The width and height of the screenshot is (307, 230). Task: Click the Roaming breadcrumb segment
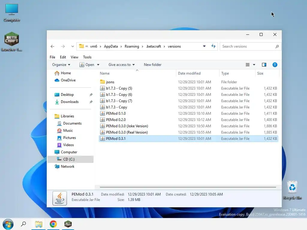coord(132,46)
